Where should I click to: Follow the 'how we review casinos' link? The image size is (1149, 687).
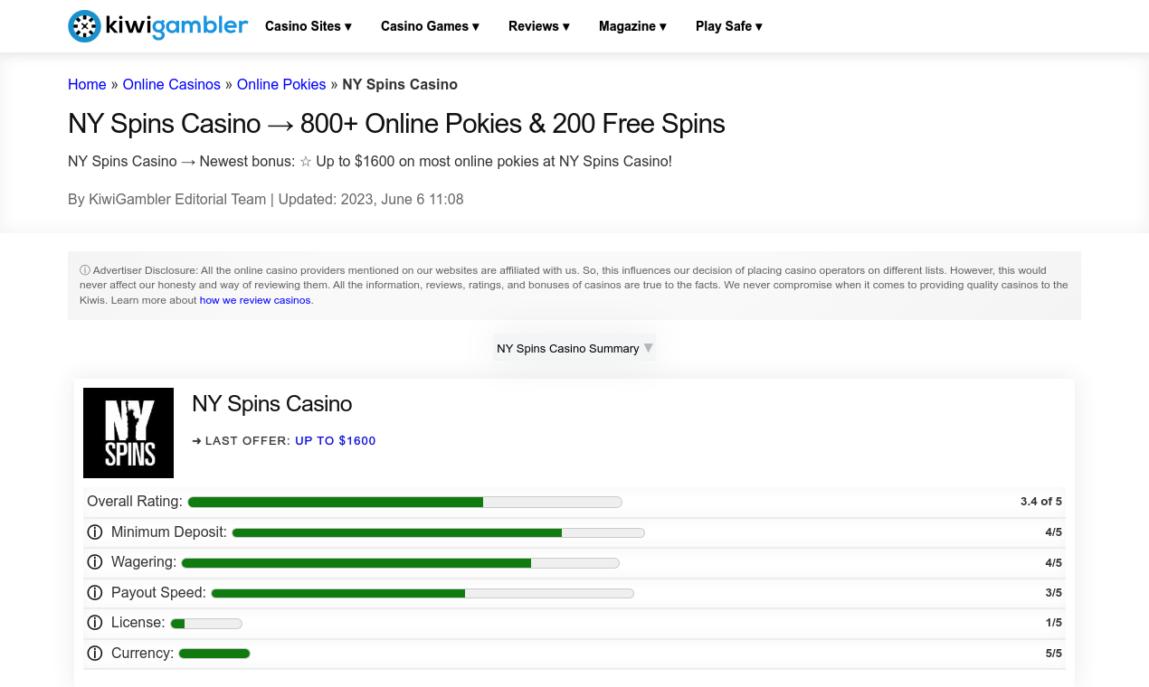255,300
